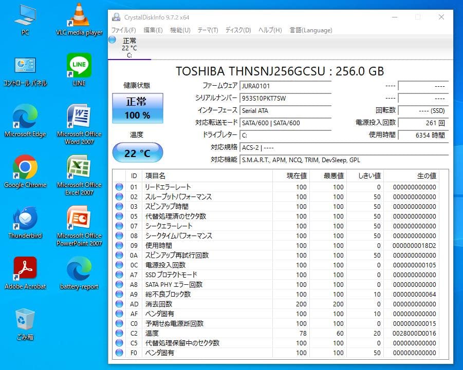Open Adobe Acrobat

click(x=25, y=267)
